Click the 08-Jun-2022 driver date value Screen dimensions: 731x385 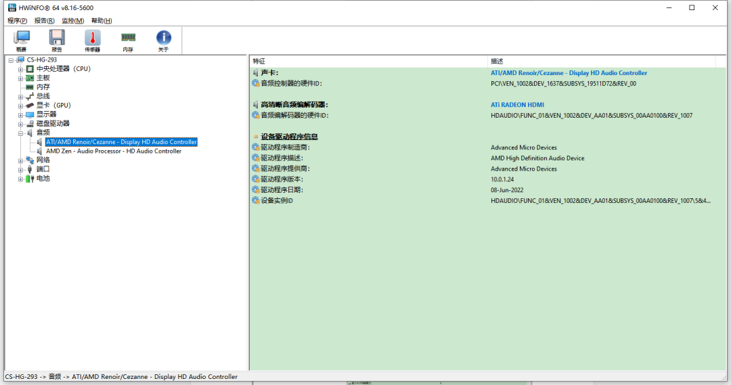[x=507, y=189]
